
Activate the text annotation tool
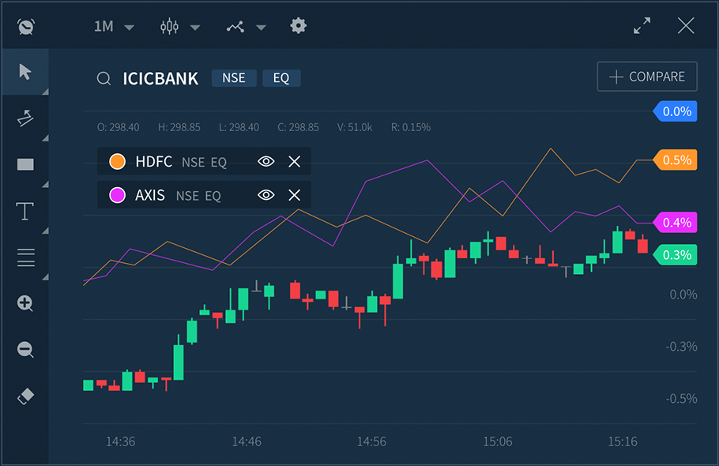24,211
